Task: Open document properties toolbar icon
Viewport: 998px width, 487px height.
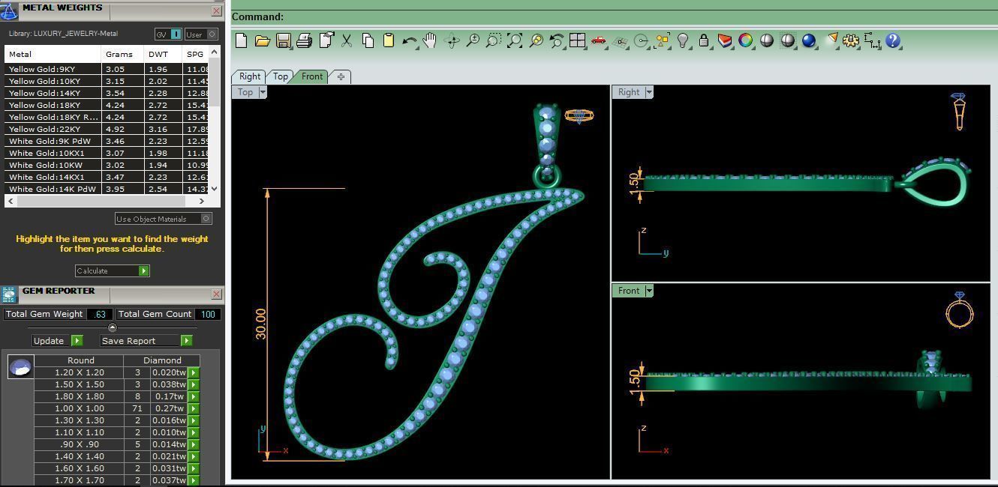Action: click(326, 40)
